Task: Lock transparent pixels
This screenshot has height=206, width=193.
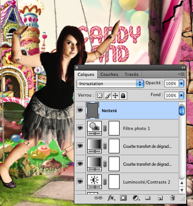Action: point(100,96)
